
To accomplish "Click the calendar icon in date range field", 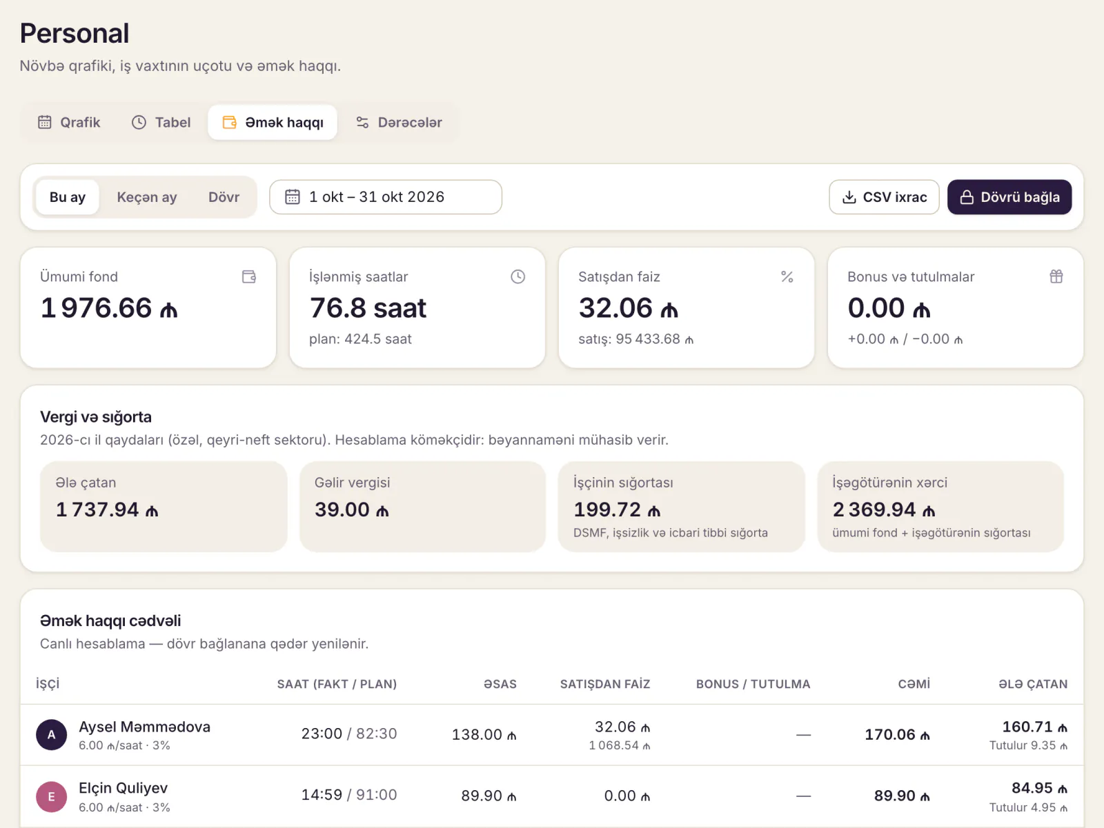I will (293, 197).
